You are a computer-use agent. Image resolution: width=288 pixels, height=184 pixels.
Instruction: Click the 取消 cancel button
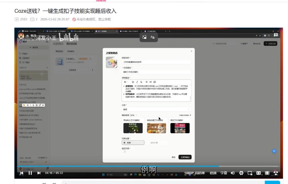tap(174, 157)
